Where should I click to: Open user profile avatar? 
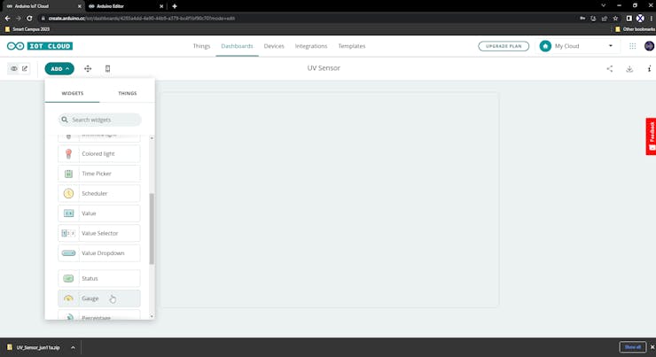click(x=649, y=46)
